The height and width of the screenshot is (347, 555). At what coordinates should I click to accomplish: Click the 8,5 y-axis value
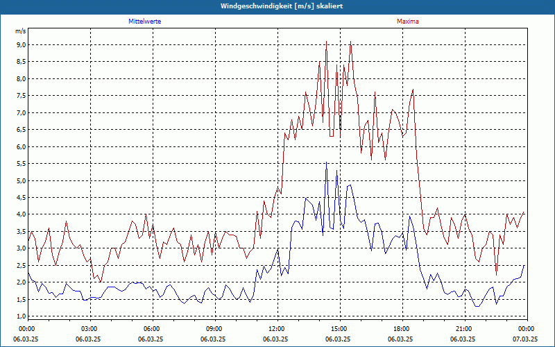pos(21,62)
